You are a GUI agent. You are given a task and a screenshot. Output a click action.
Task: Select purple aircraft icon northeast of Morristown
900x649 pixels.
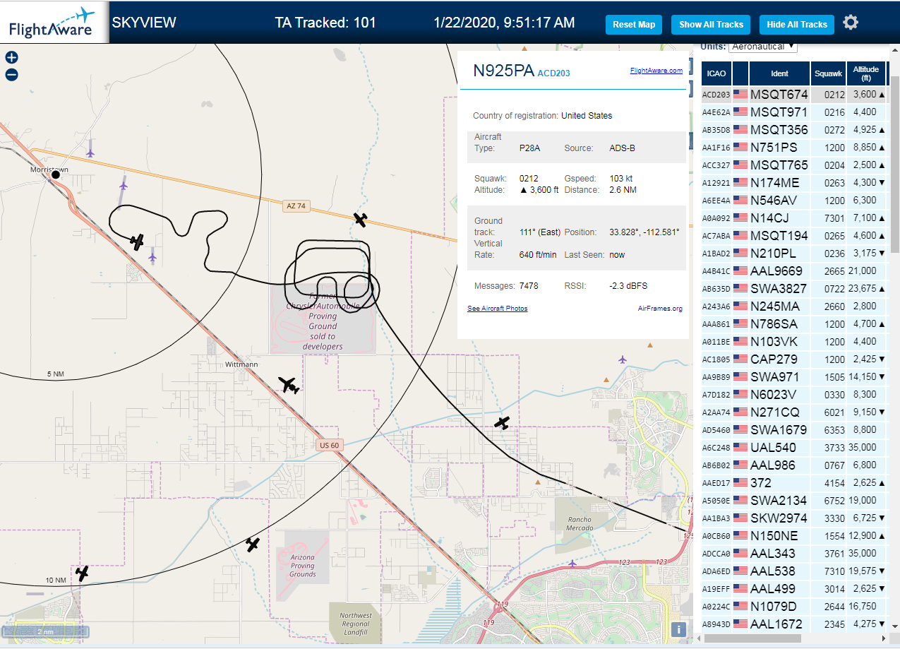coord(90,153)
